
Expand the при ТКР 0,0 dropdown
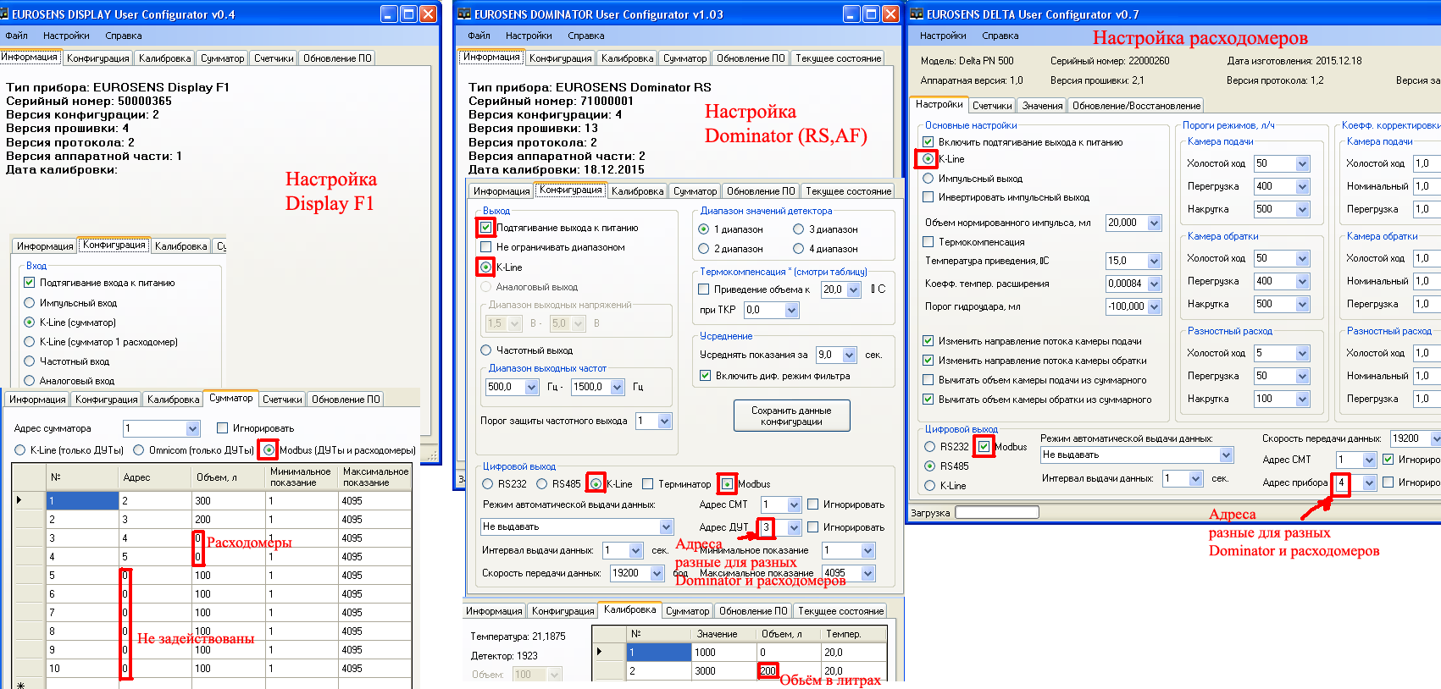click(x=791, y=310)
